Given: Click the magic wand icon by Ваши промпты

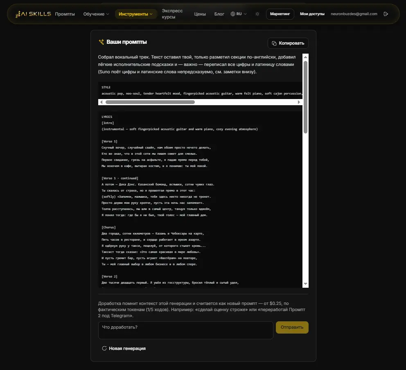Looking at the screenshot, I should [x=101, y=42].
